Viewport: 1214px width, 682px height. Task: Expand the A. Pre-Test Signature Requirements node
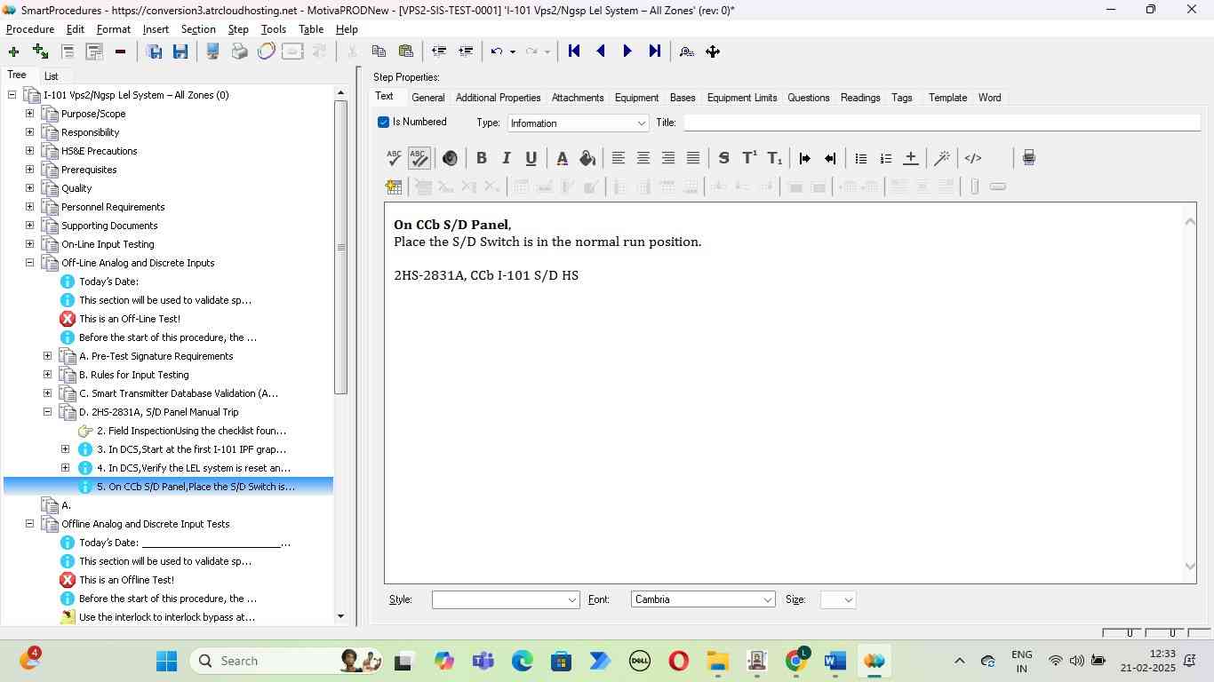pyautogui.click(x=47, y=356)
